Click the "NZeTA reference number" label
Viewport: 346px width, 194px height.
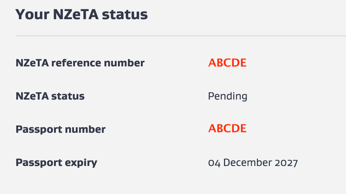tap(80, 63)
